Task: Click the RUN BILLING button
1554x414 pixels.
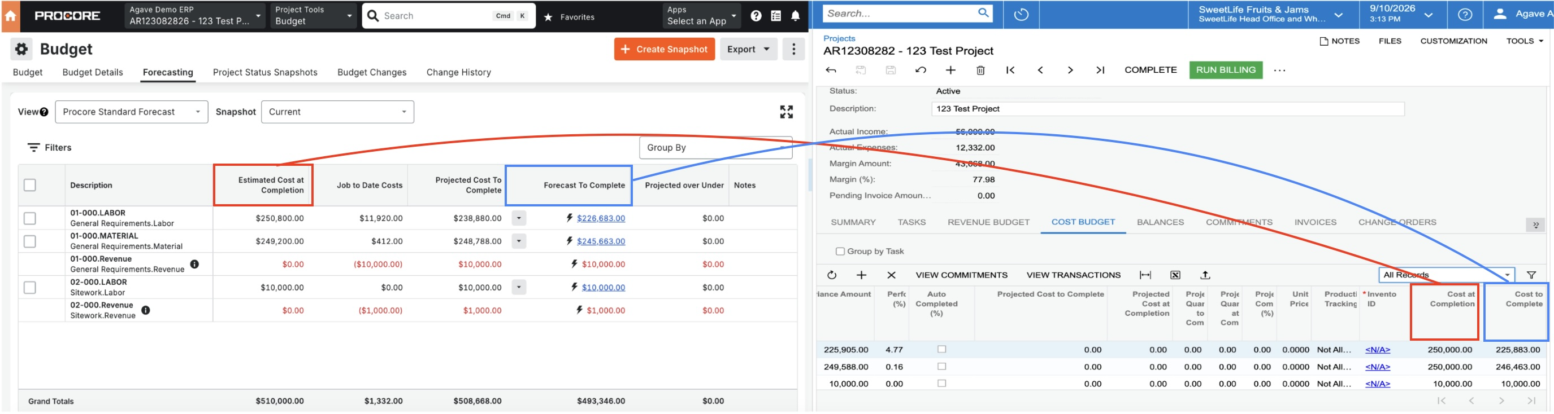Action: (x=1225, y=70)
